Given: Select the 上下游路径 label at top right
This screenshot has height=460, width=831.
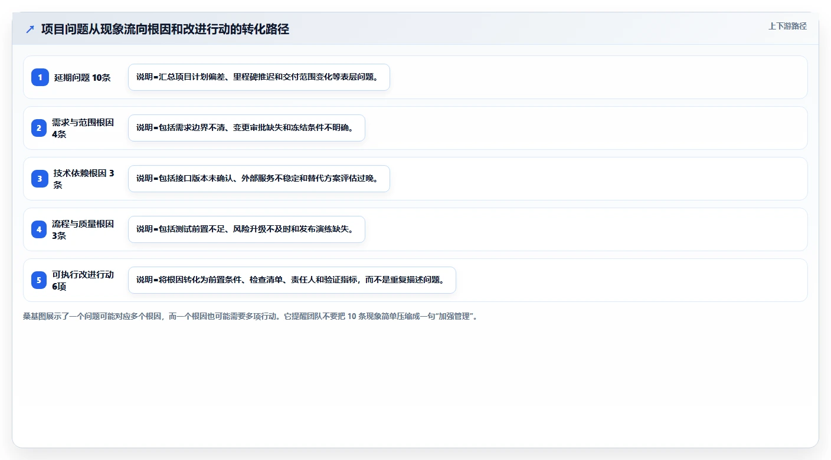Looking at the screenshot, I should click(787, 26).
